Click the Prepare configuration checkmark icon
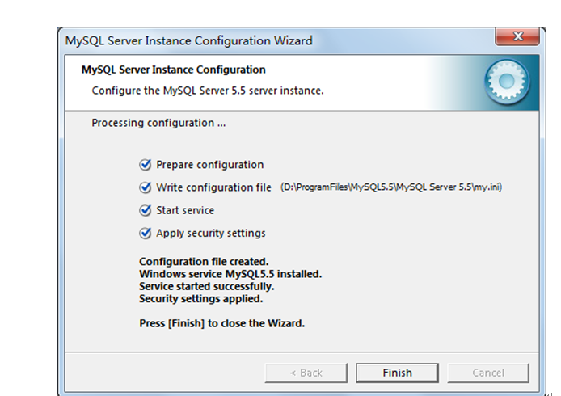 click(146, 165)
